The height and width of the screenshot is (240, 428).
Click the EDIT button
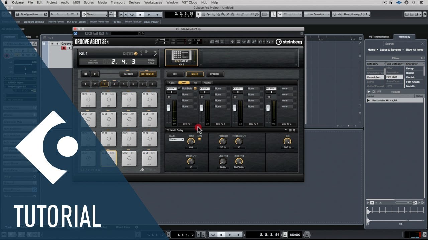coord(175,74)
